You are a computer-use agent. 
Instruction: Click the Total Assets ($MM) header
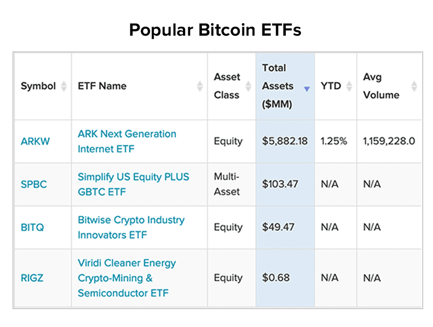[278, 86]
